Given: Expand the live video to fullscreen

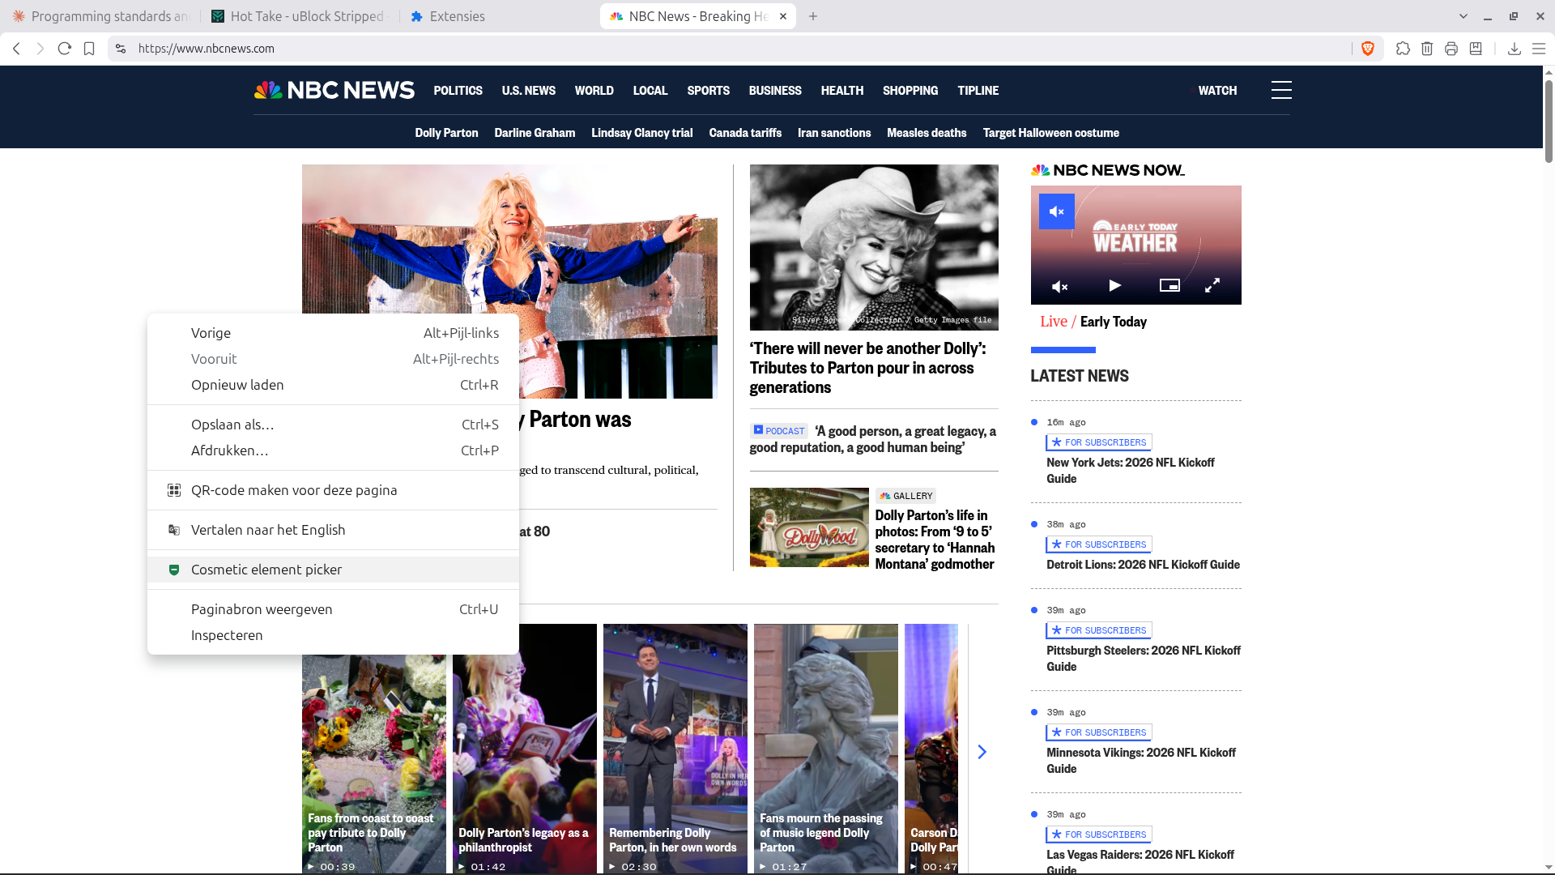Looking at the screenshot, I should [1212, 285].
